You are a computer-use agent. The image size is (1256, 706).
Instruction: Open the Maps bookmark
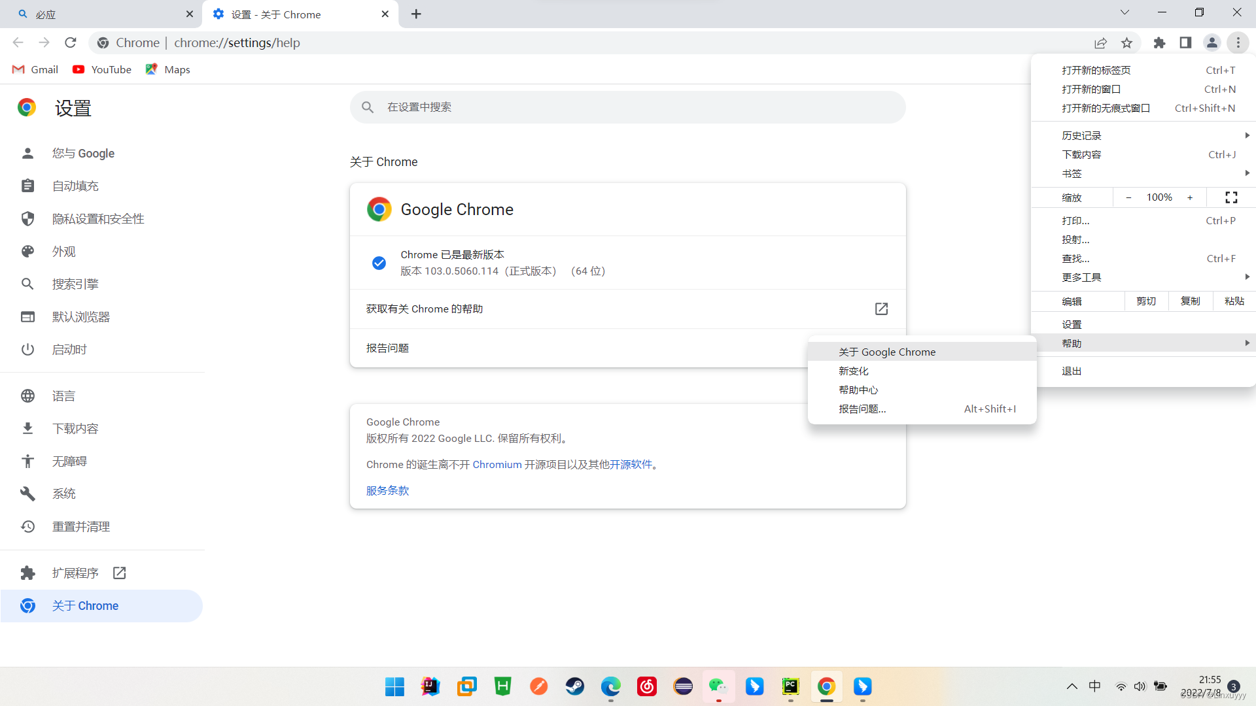click(168, 69)
